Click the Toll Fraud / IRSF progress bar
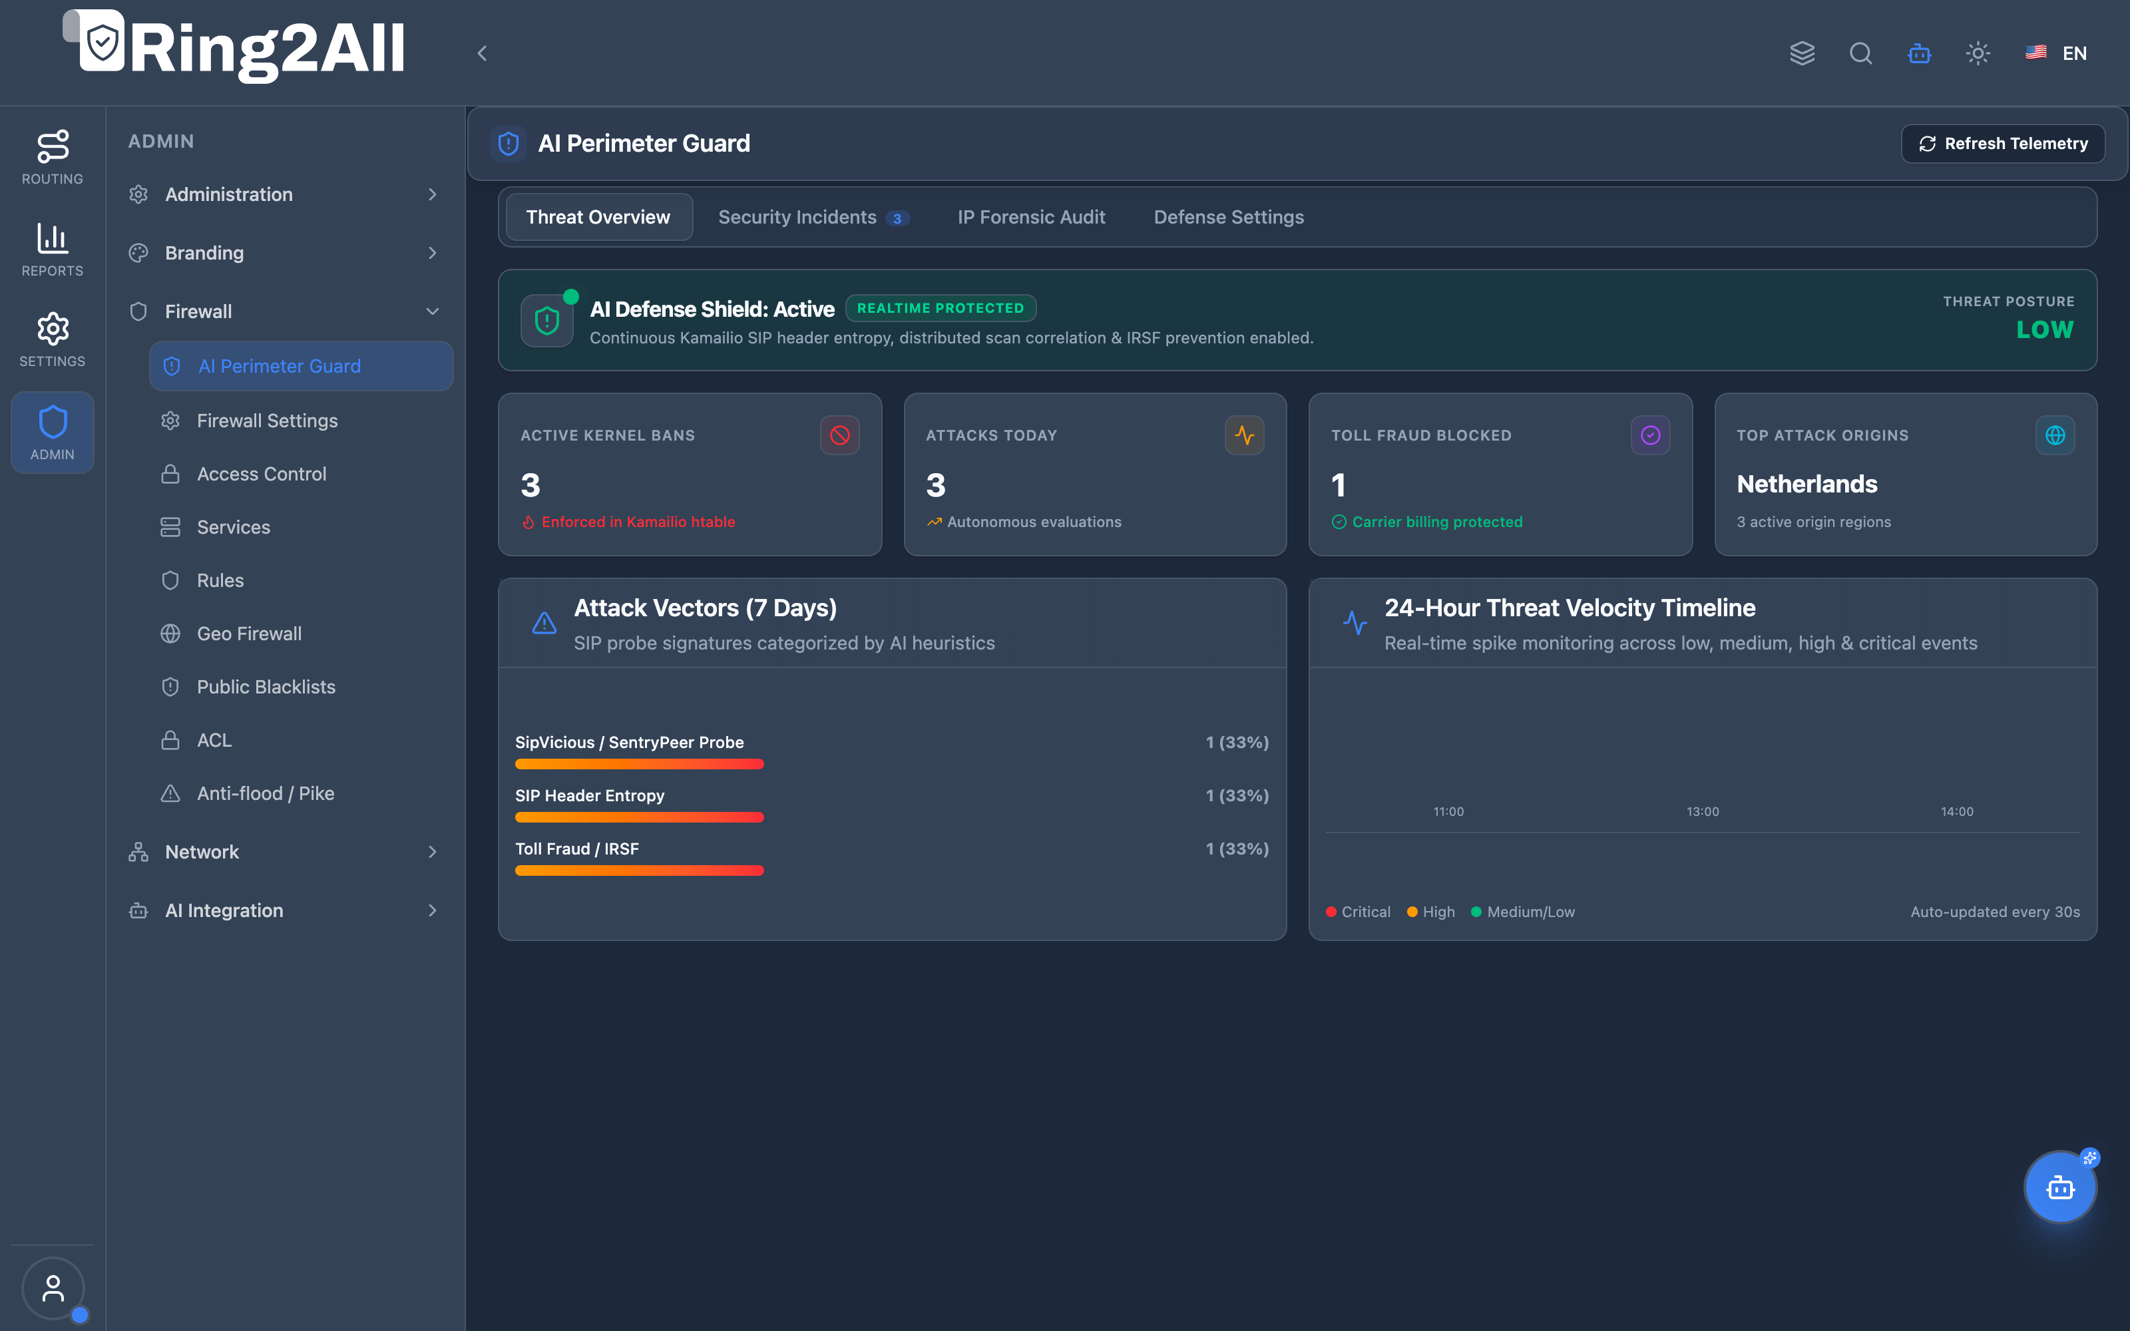 pyautogui.click(x=639, y=870)
